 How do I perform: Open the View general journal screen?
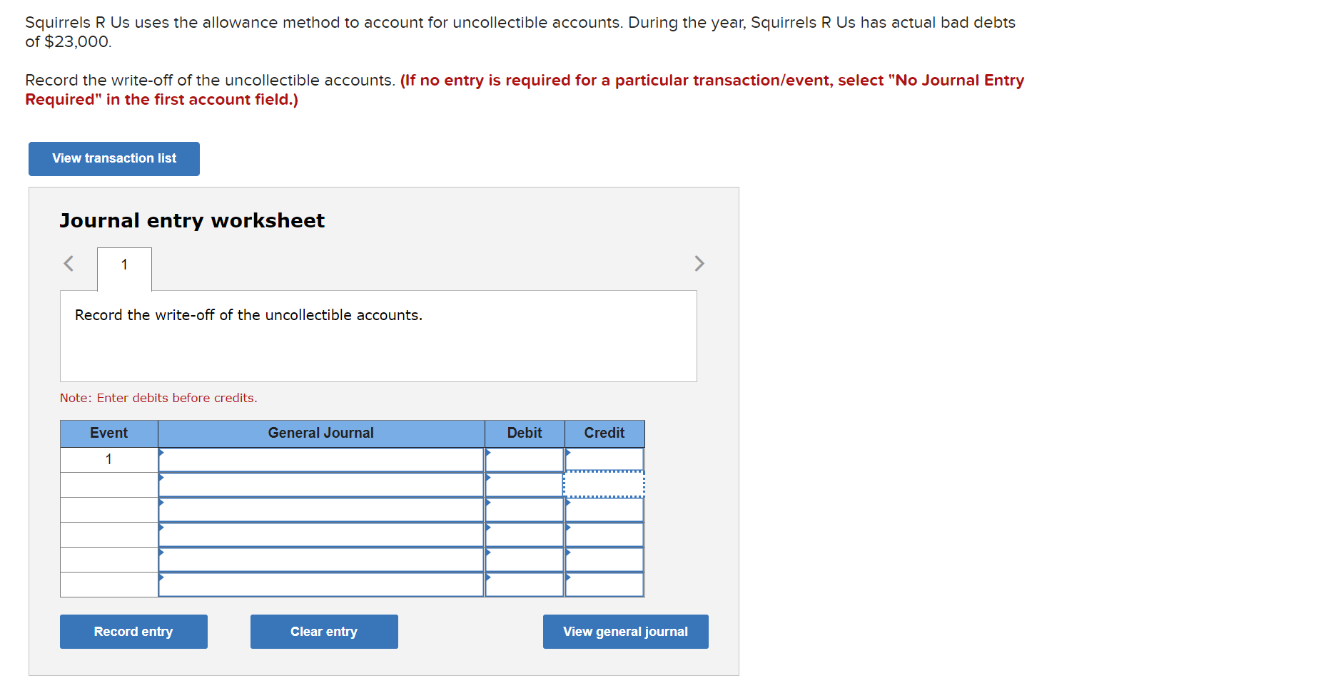tap(624, 631)
